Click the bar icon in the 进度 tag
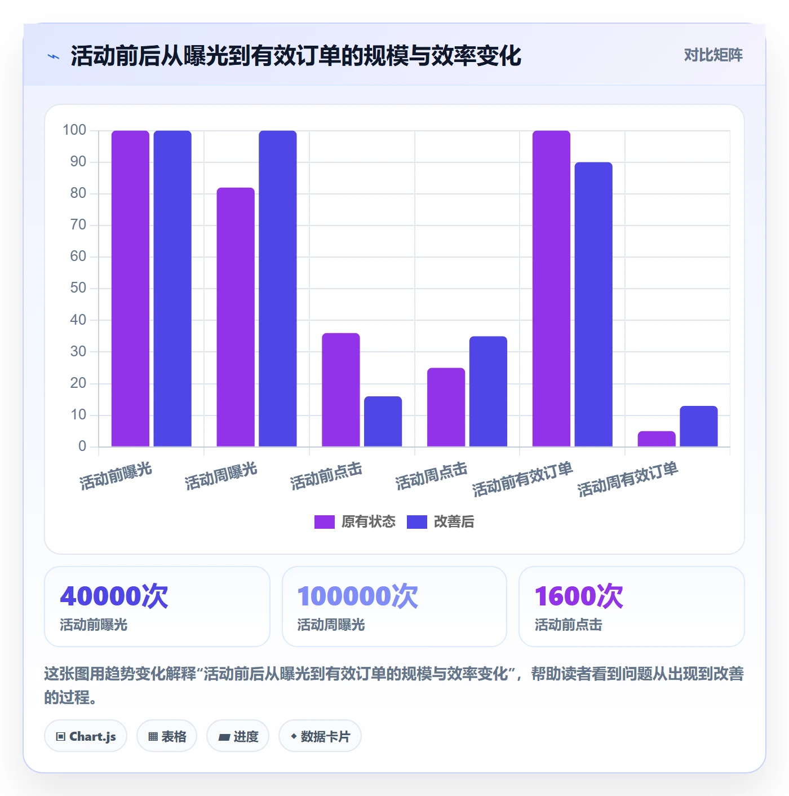The image size is (789, 796). tap(224, 737)
